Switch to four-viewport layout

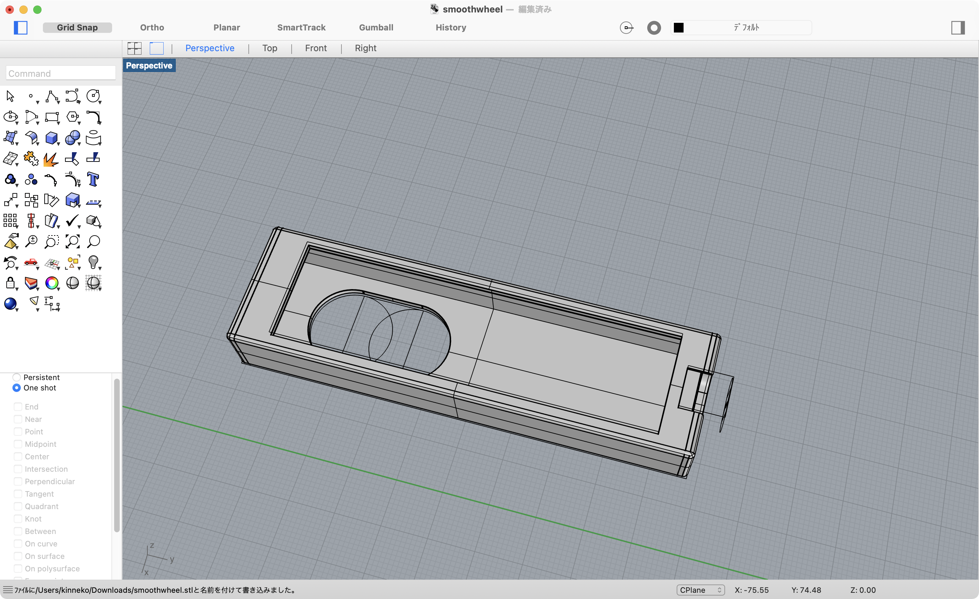point(134,48)
